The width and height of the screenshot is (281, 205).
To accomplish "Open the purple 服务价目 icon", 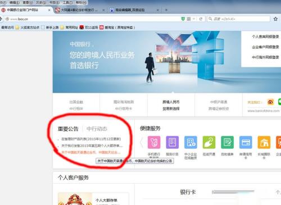I will 172,142.
